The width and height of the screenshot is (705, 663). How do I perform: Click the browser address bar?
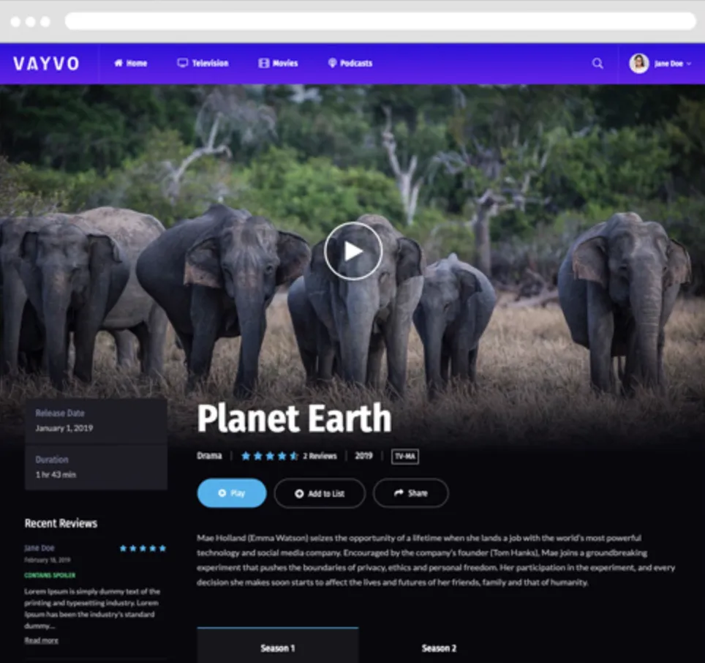(380, 21)
